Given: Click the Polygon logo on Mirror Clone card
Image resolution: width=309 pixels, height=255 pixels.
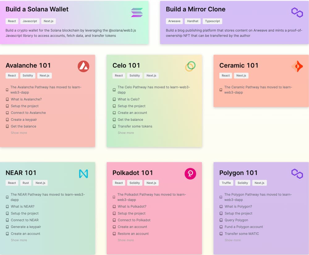Looking at the screenshot, I should click(297, 12).
